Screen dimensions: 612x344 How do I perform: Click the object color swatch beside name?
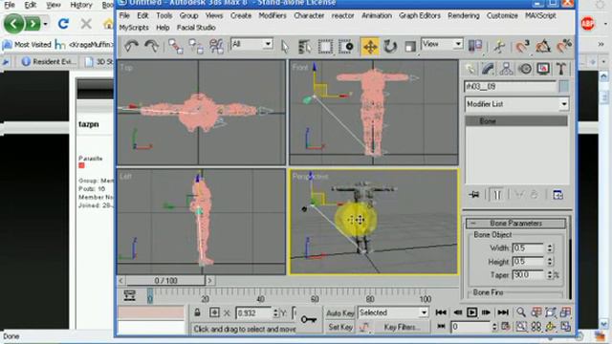(563, 86)
